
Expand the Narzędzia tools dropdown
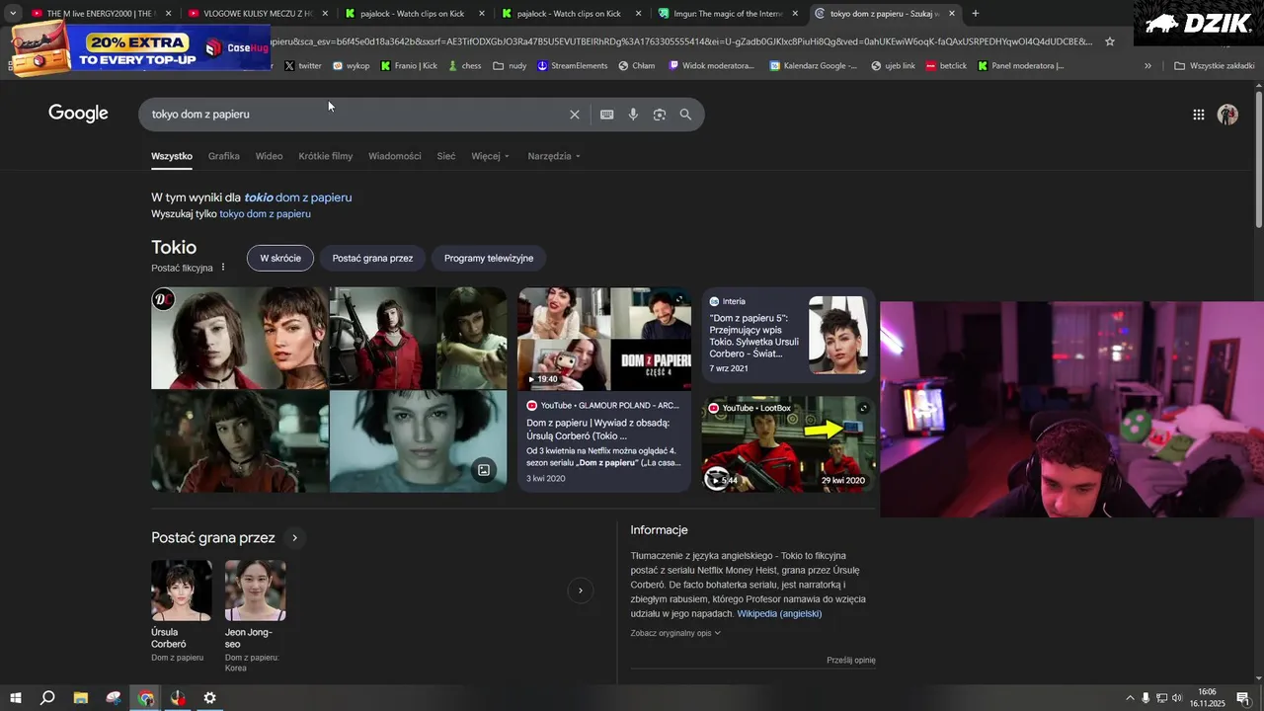[x=554, y=156]
